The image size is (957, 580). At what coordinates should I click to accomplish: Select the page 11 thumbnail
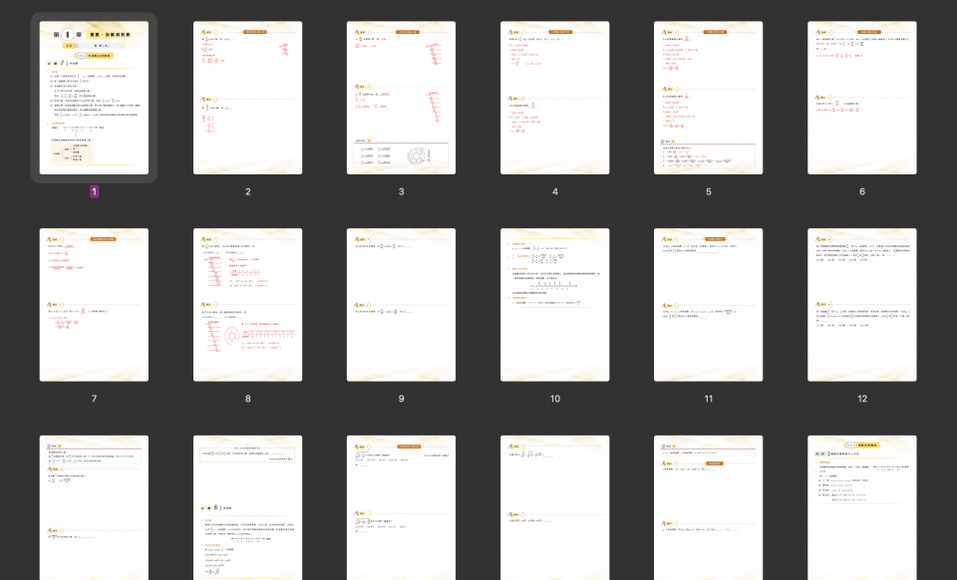point(708,305)
